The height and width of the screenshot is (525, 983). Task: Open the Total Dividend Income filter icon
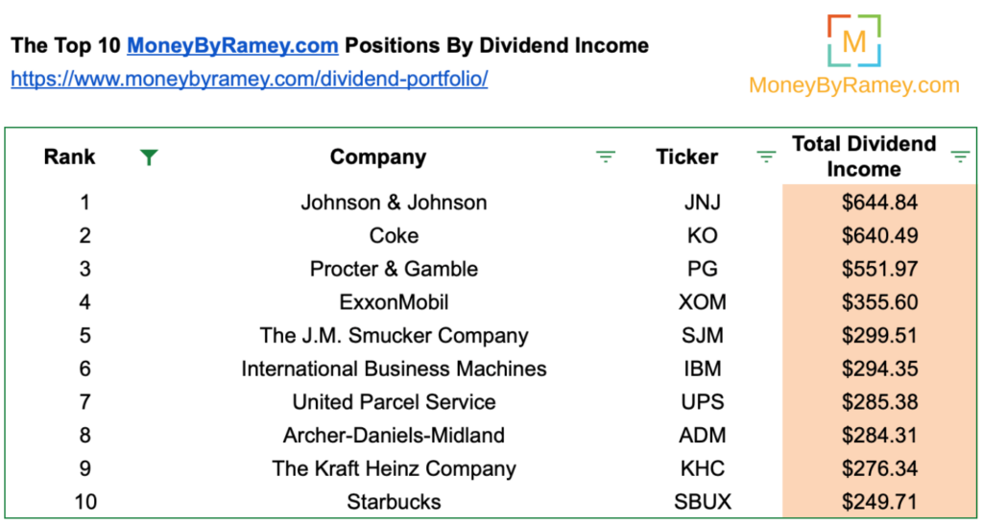click(960, 156)
